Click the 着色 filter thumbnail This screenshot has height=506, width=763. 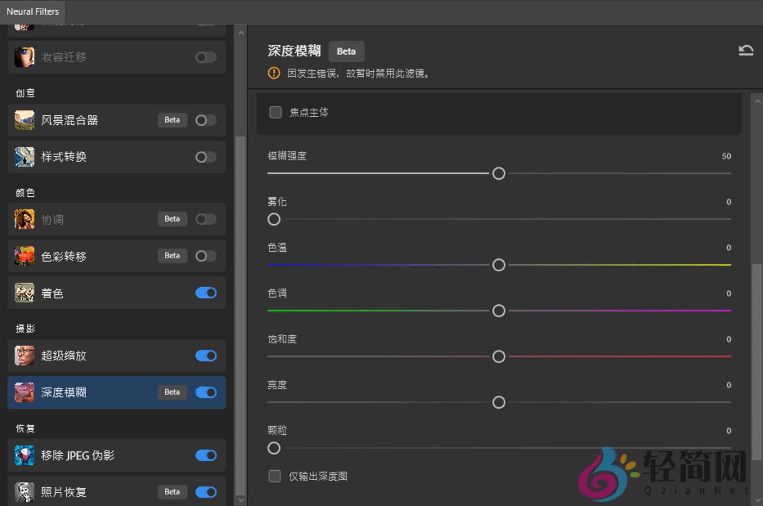24,293
